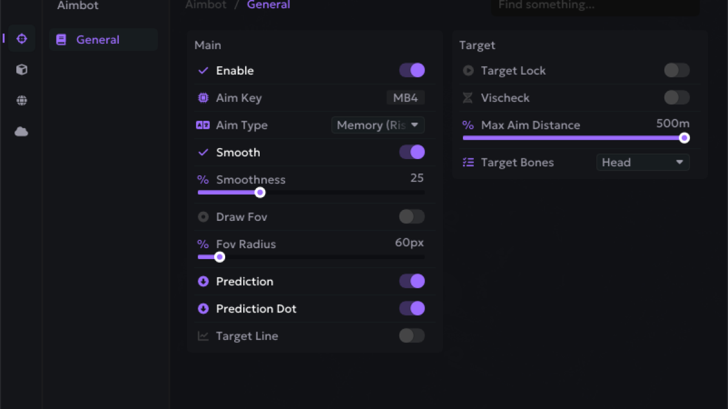Toggle the Vischeck switch on
Image resolution: width=728 pixels, height=409 pixels.
[676, 98]
